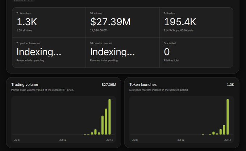Click the tallest bar in Trading volume chart
This screenshot has width=246, height=151.
click(109, 117)
